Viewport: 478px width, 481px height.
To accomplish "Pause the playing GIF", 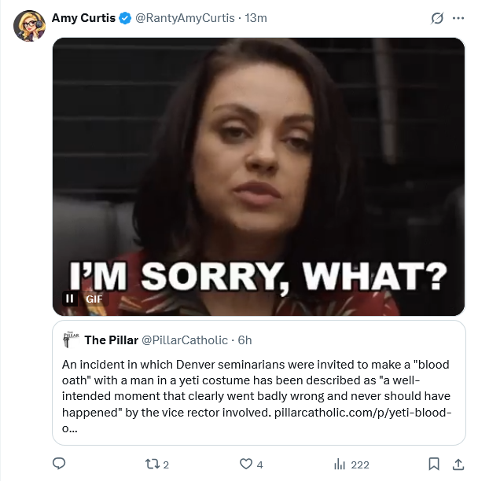I will [70, 299].
